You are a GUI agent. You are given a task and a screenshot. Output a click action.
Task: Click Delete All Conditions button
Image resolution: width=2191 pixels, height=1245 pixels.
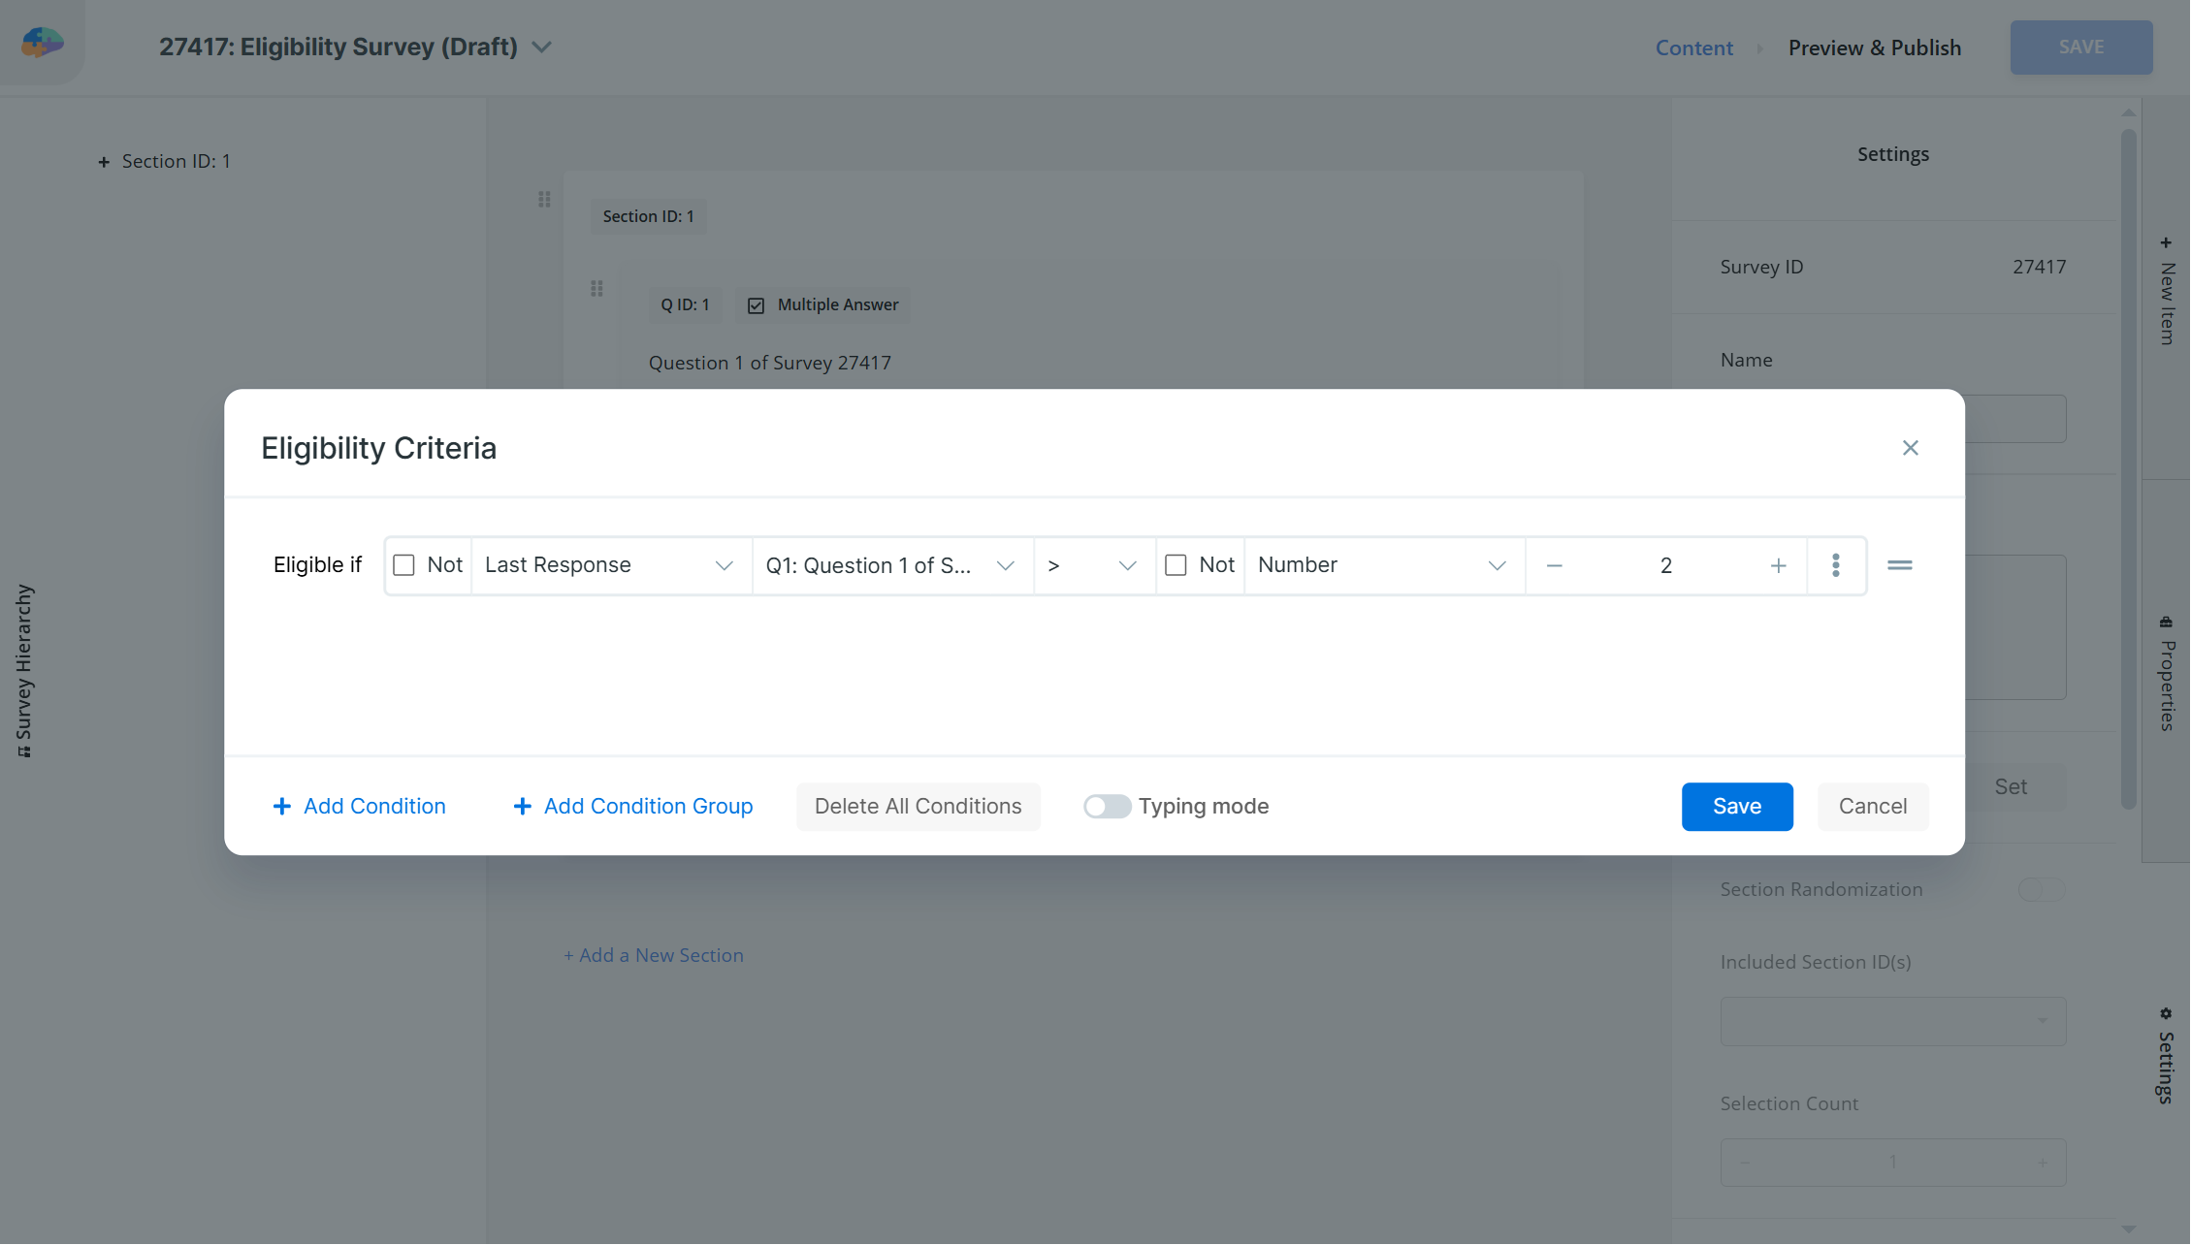pos(918,807)
